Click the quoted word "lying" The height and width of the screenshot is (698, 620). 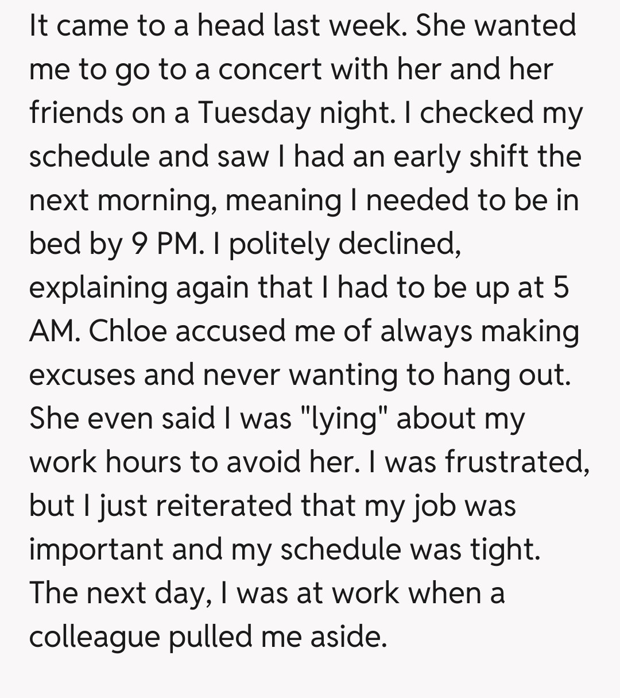coord(343,418)
